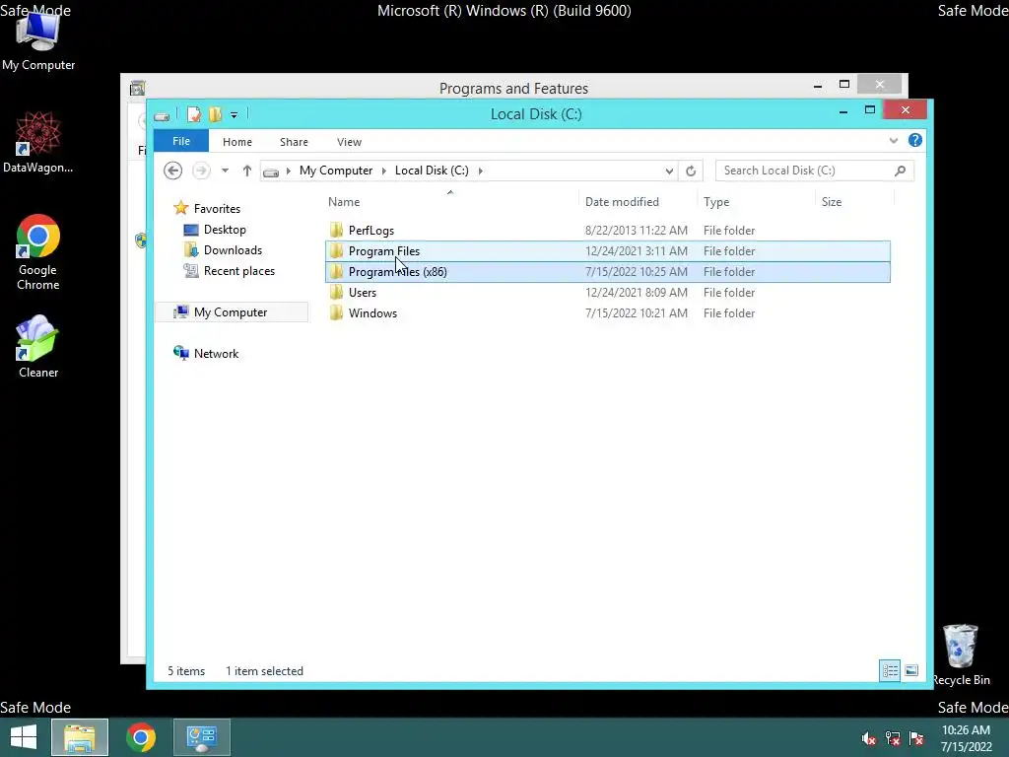
Task: Select the Program Files (x86) folder
Action: pyautogui.click(x=607, y=272)
